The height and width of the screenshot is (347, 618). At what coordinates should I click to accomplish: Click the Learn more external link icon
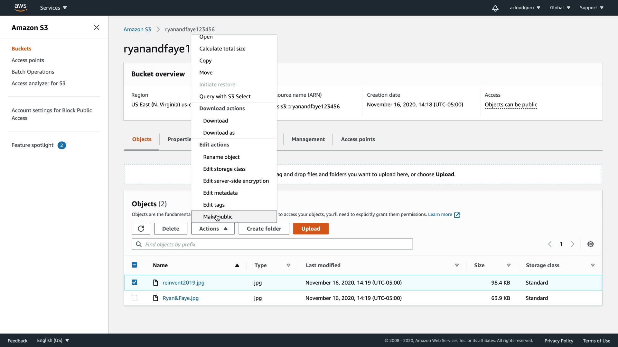[457, 215]
